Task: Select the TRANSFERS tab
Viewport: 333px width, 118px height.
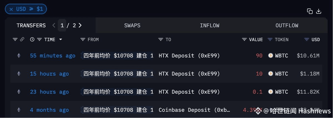Action: tap(31, 25)
